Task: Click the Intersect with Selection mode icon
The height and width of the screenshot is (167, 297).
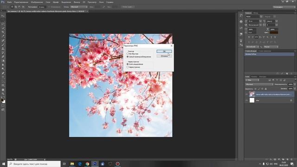Action: 23,7
